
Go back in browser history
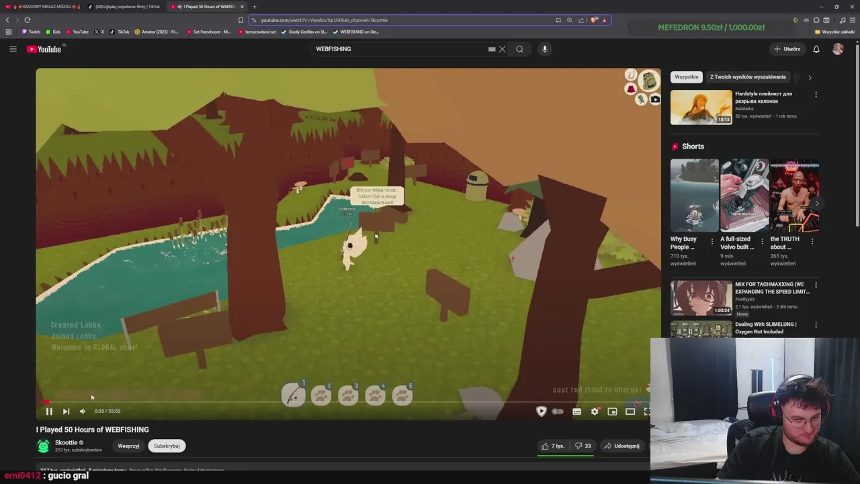point(7,20)
